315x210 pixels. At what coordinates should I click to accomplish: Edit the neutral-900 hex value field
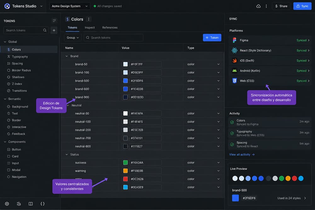[x=146, y=146]
